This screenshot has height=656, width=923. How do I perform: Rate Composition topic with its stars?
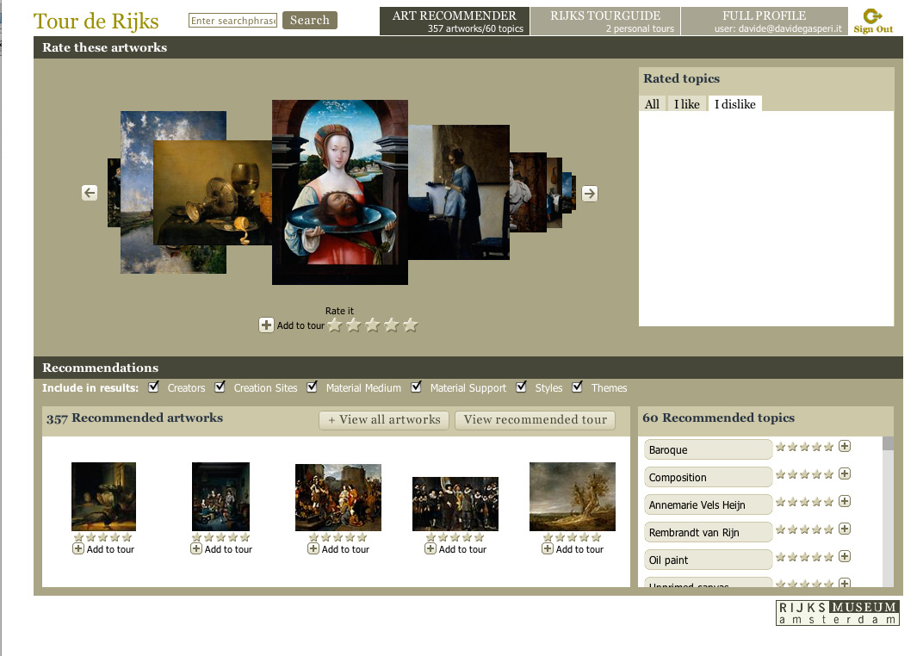(805, 474)
